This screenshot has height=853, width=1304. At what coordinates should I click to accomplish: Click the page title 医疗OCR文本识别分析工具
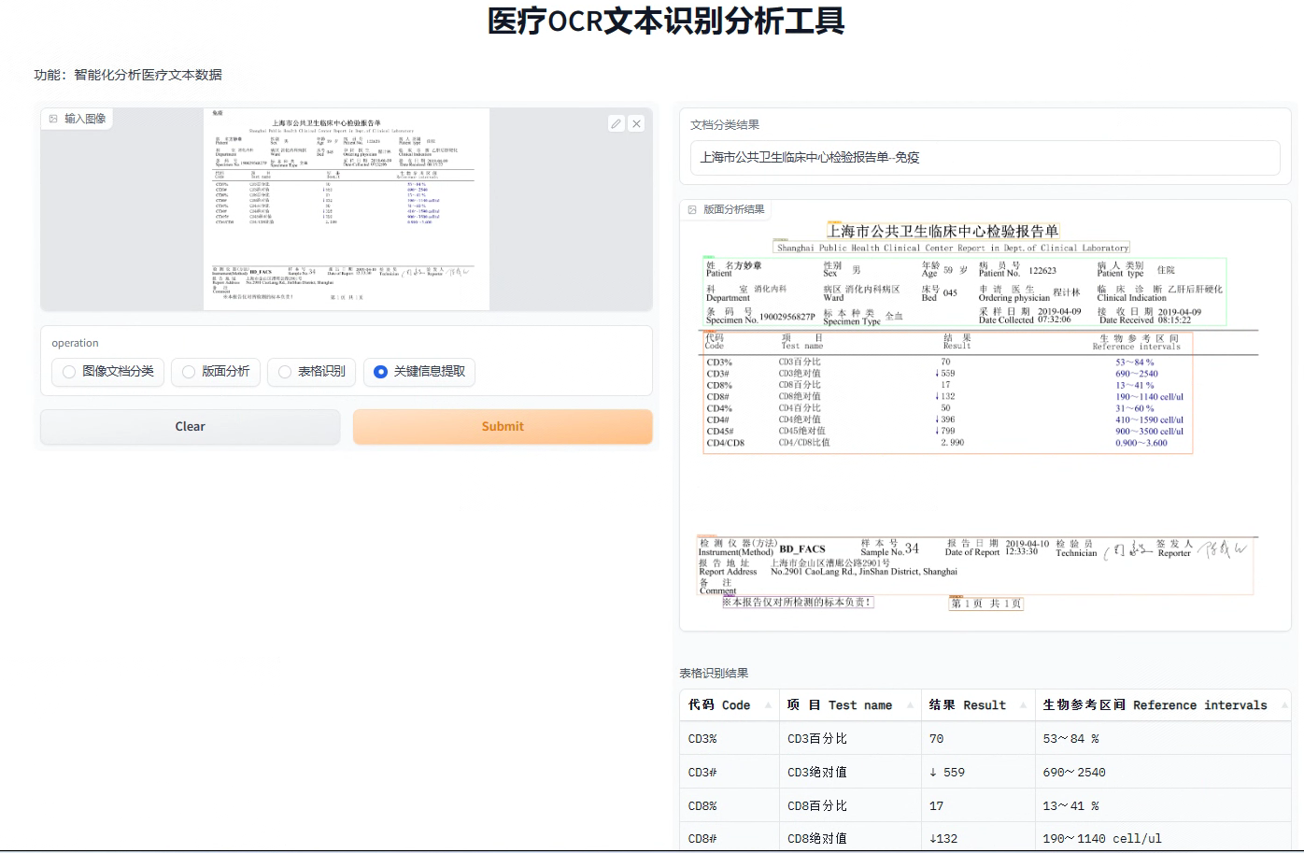(x=666, y=21)
